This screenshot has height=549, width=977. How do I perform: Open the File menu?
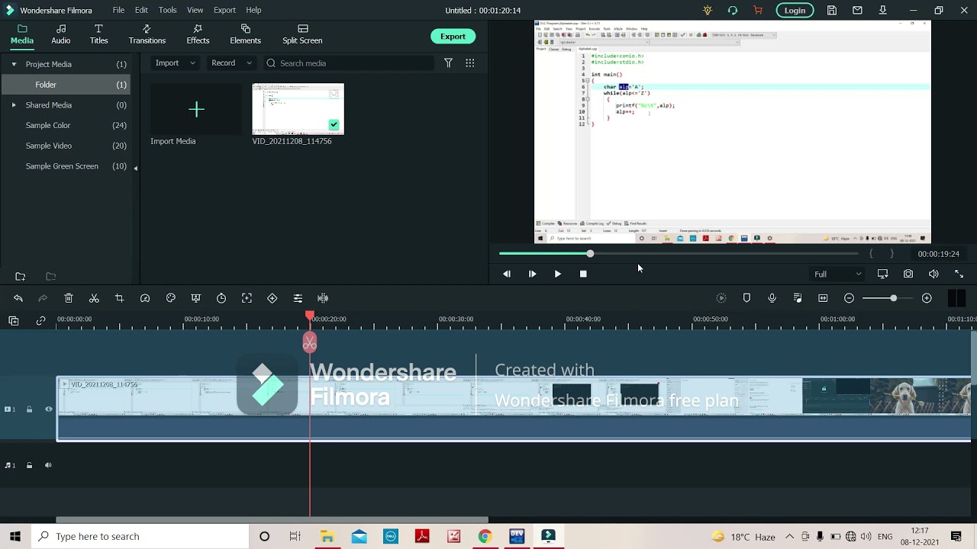(118, 10)
